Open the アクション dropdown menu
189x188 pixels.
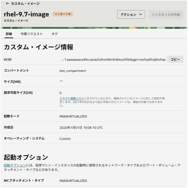[x=131, y=15]
